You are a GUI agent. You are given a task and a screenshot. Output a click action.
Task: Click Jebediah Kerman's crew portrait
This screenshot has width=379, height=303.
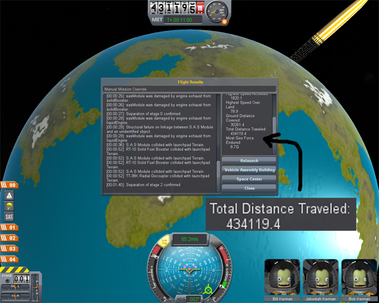pos(320,278)
